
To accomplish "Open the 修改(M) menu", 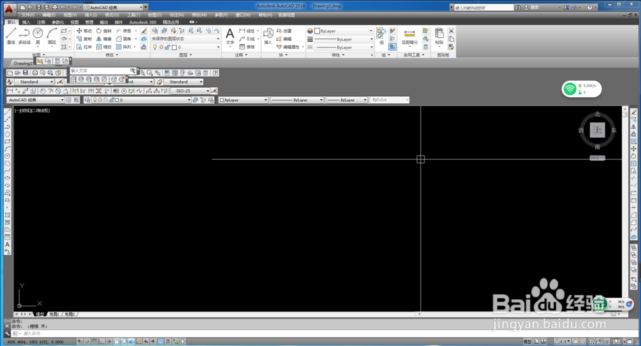I will point(199,15).
